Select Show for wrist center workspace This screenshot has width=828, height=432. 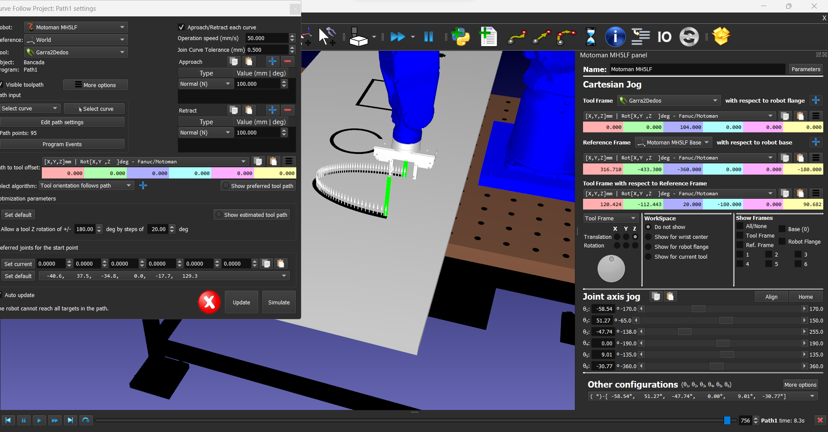[648, 237]
